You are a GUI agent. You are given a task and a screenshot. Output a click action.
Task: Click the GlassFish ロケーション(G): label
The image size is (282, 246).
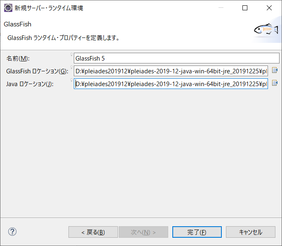[37, 71]
